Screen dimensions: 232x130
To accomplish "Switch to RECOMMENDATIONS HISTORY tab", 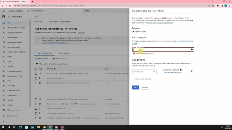I will [x=60, y=22].
